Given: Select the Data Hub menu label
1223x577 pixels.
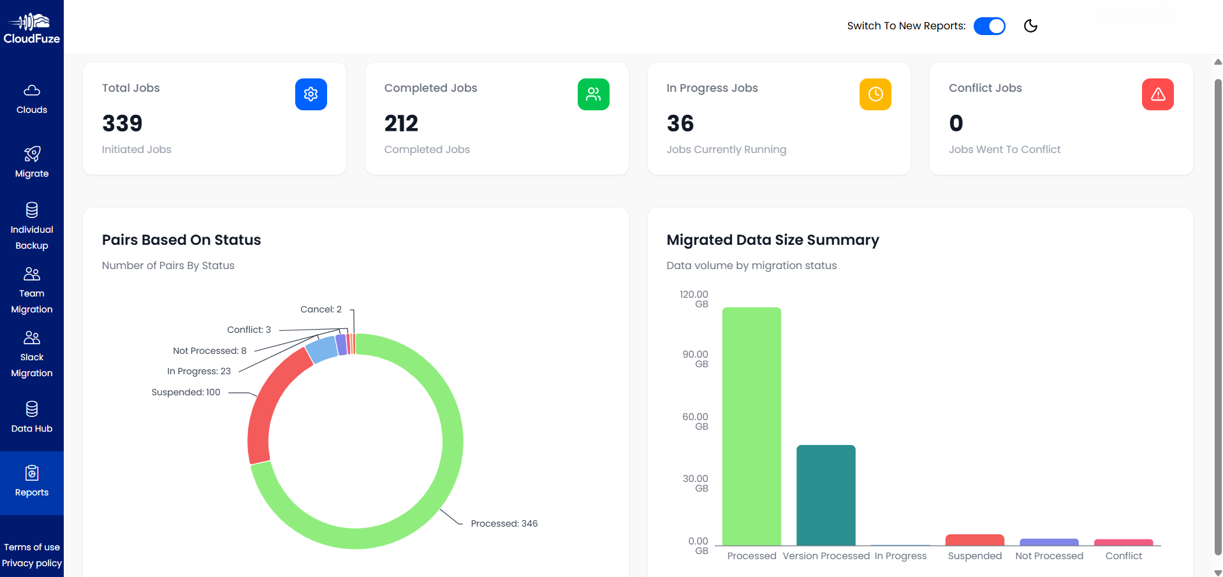Looking at the screenshot, I should (32, 428).
